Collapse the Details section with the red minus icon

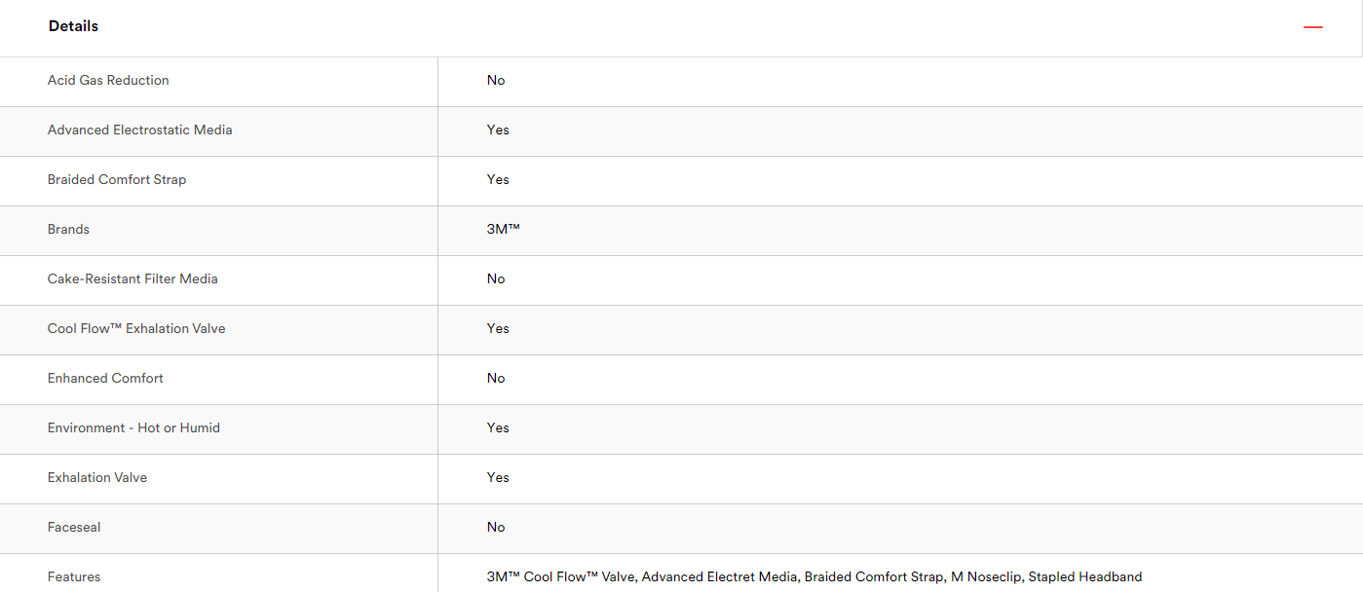[1313, 27]
